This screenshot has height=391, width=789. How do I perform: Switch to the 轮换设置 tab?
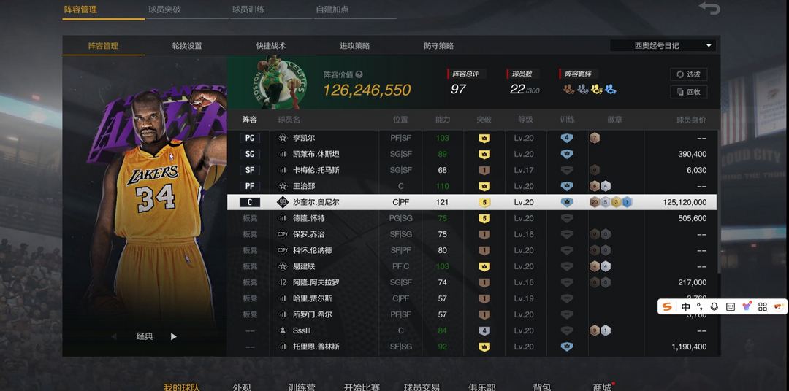187,46
